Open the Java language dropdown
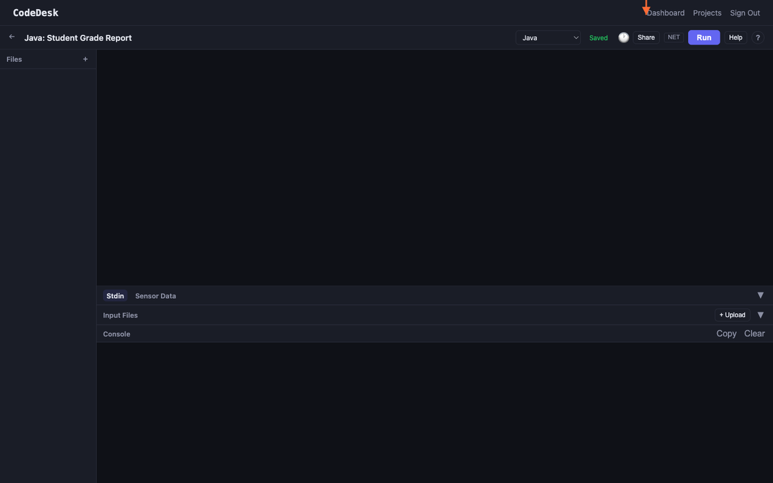This screenshot has width=773, height=483. click(x=548, y=37)
